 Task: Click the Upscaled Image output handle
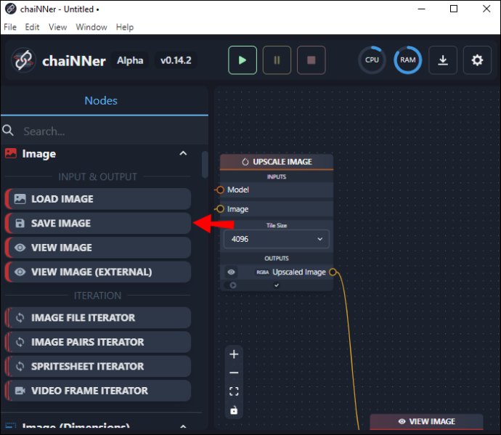[x=333, y=272]
